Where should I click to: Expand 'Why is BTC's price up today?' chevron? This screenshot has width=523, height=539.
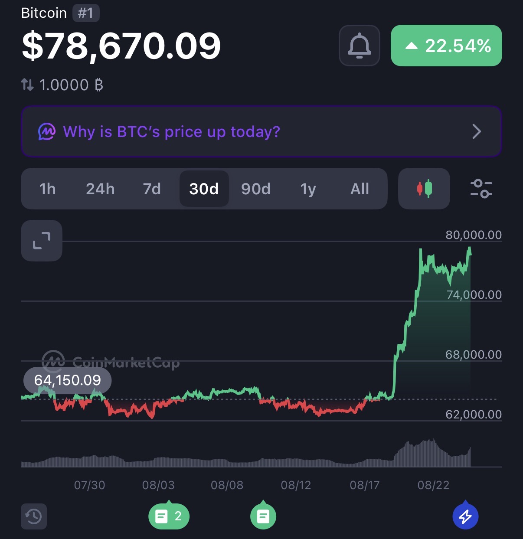[x=477, y=131]
